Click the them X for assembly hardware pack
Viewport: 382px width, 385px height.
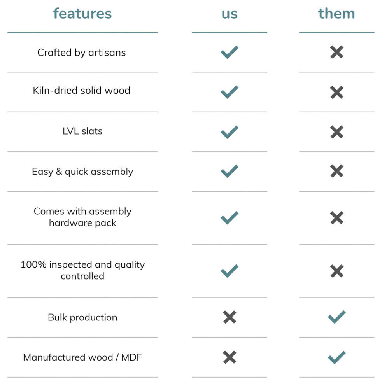336,217
